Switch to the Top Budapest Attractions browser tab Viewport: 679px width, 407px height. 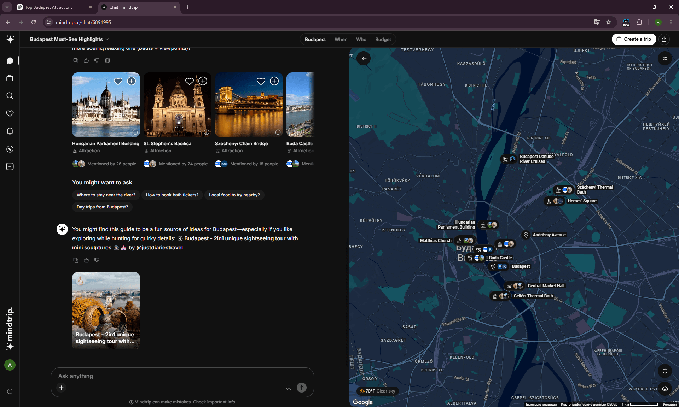55,7
